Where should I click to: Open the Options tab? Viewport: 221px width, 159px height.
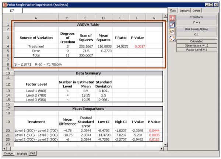(185, 10)
